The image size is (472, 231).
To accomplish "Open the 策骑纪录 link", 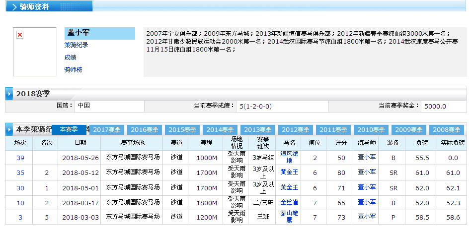I will (x=76, y=45).
